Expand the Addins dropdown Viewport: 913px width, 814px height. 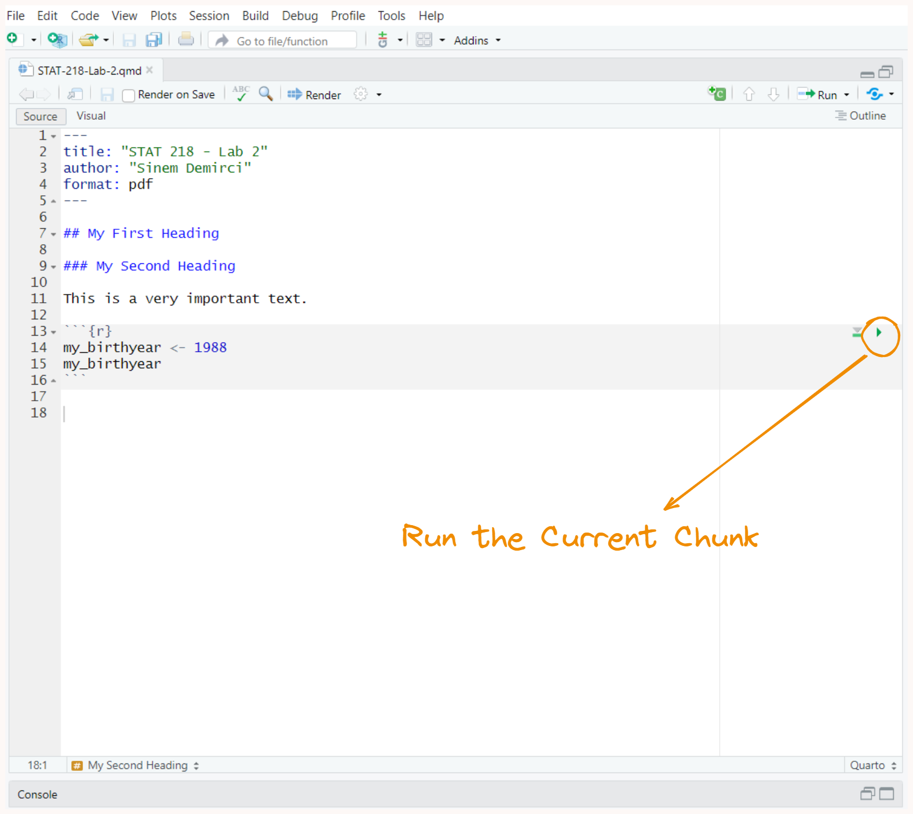[x=477, y=40]
